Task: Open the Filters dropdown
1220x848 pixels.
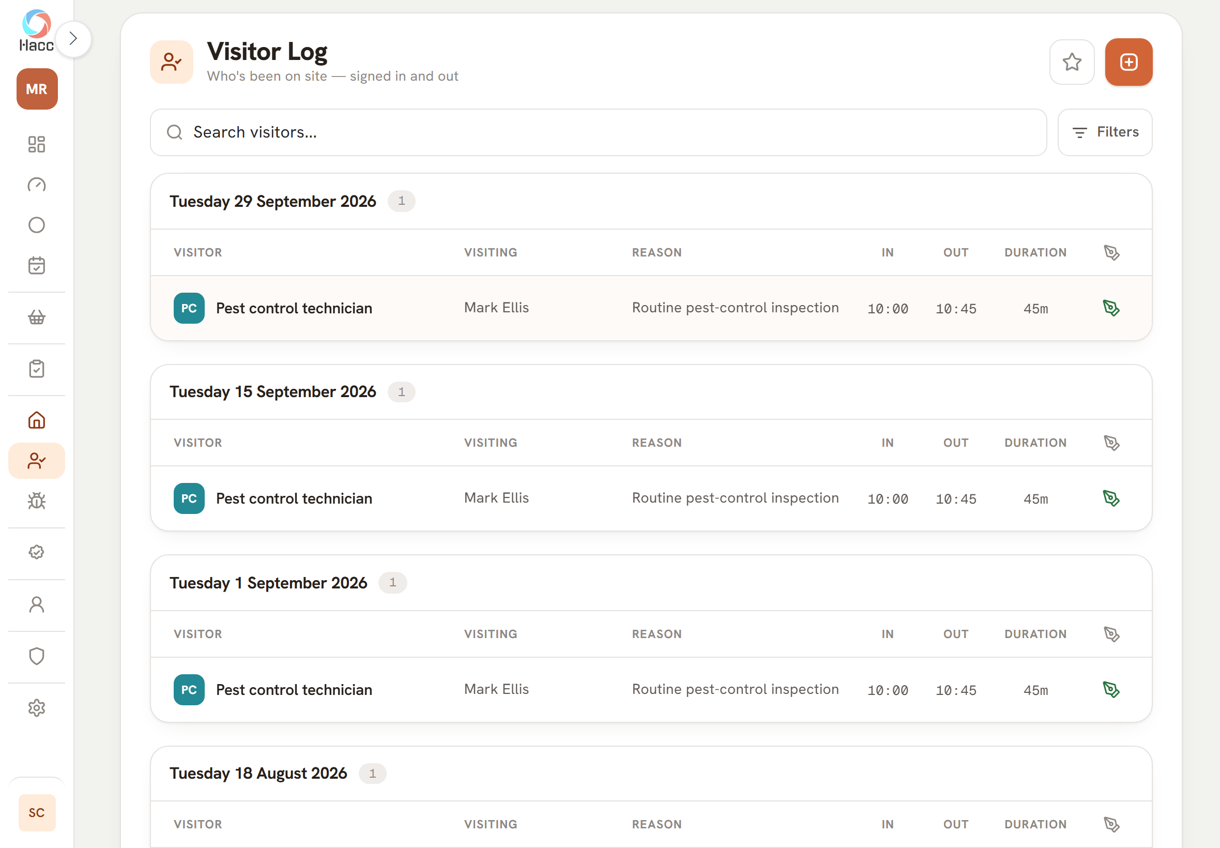Action: 1105,132
